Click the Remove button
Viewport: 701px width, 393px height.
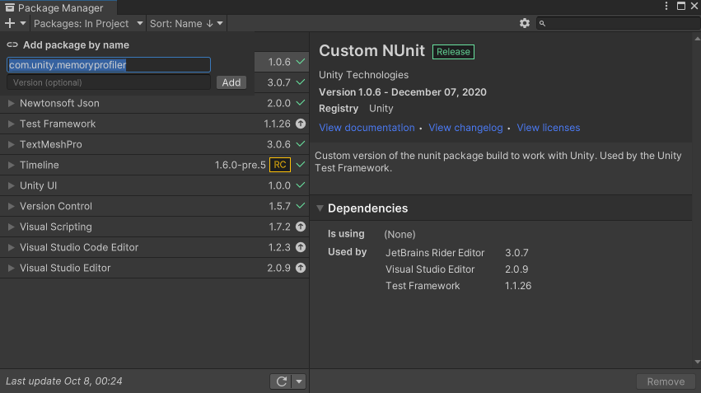[666, 381]
